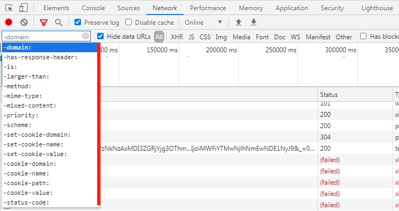Choose -cookie-name: suggestion
The height and width of the screenshot is (211, 399).
pyautogui.click(x=50, y=173)
